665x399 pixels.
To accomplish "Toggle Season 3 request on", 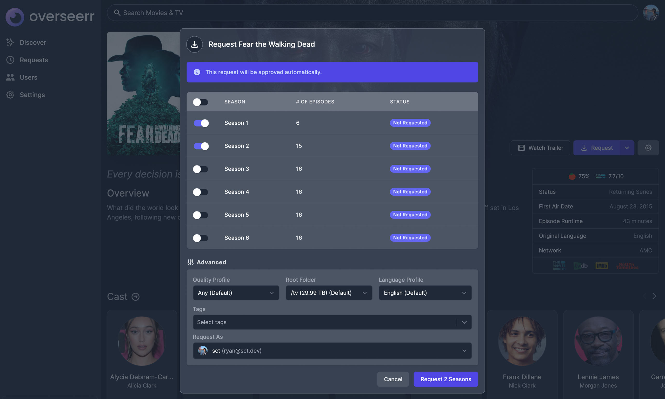I will 200,169.
